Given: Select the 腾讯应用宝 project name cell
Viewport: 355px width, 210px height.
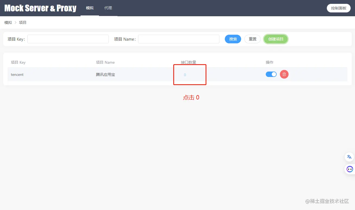Looking at the screenshot, I should click(105, 75).
